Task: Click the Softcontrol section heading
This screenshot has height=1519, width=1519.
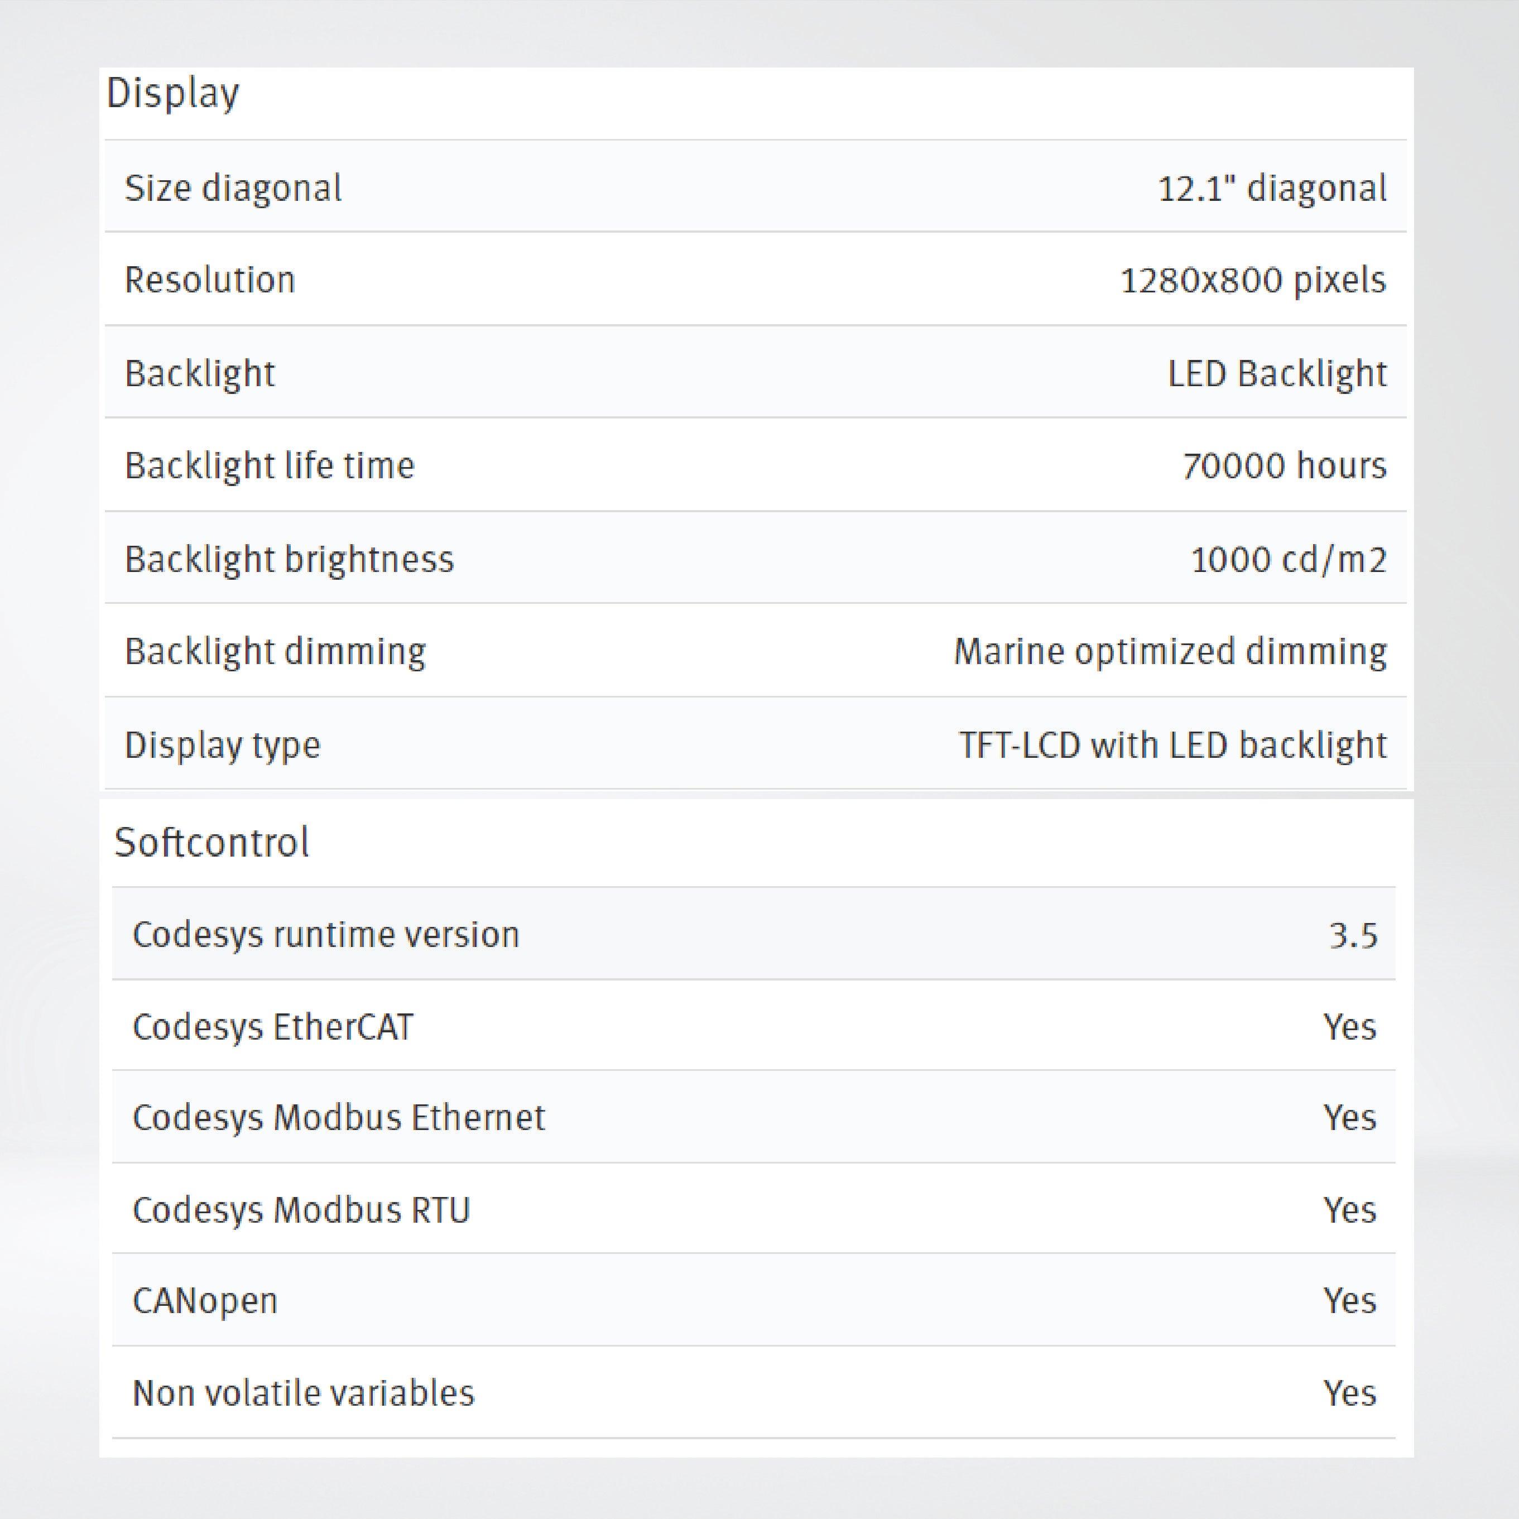Action: pos(211,843)
